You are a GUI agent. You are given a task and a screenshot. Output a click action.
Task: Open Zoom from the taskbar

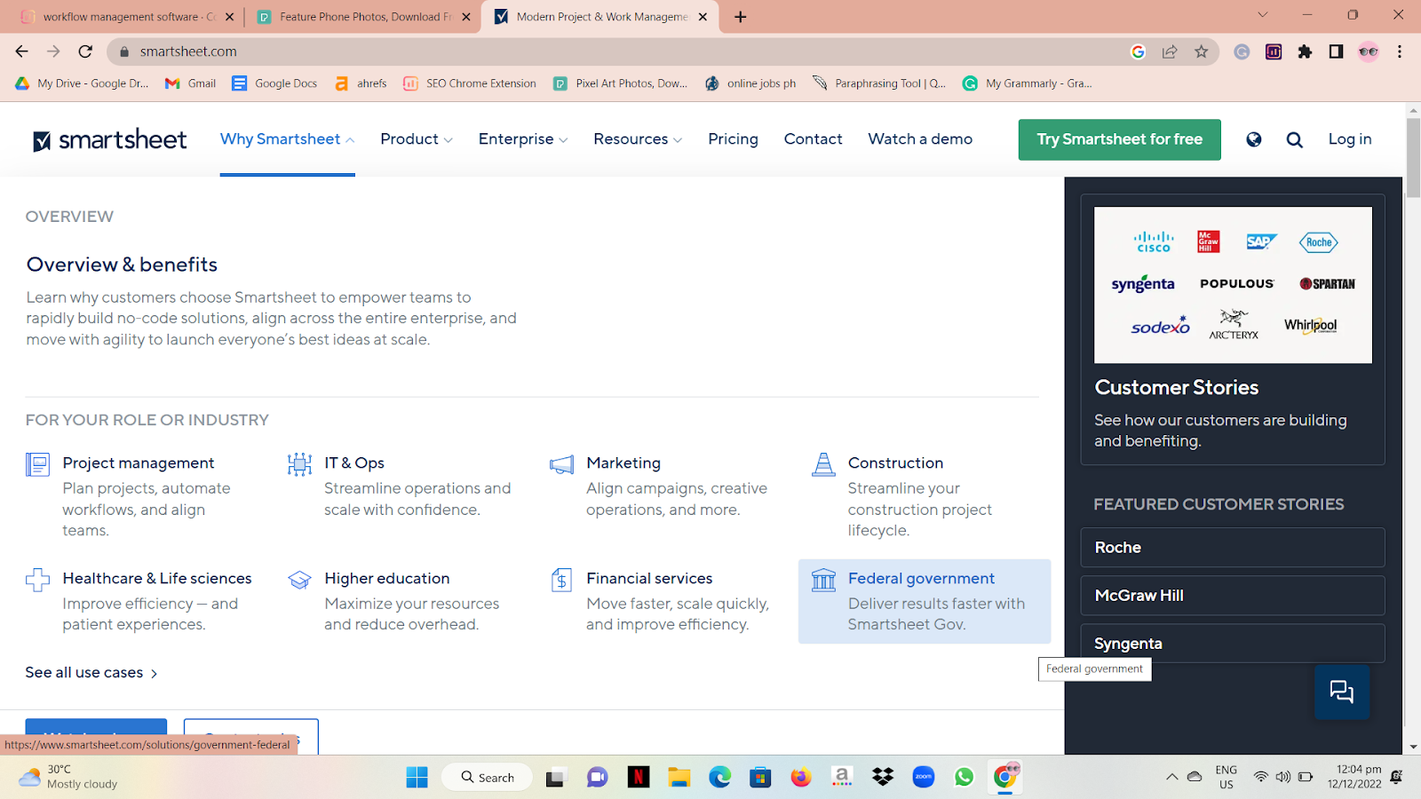[x=924, y=778]
